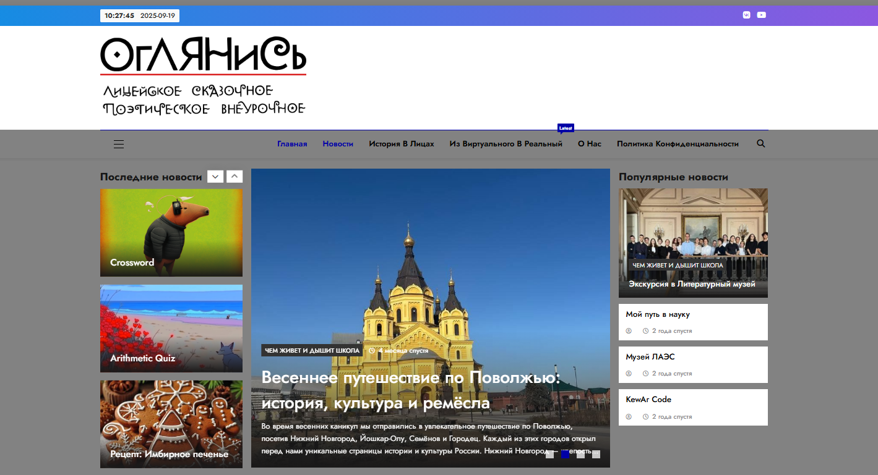878x475 pixels.
Task: Open the VK social media icon
Action: [x=746, y=15]
